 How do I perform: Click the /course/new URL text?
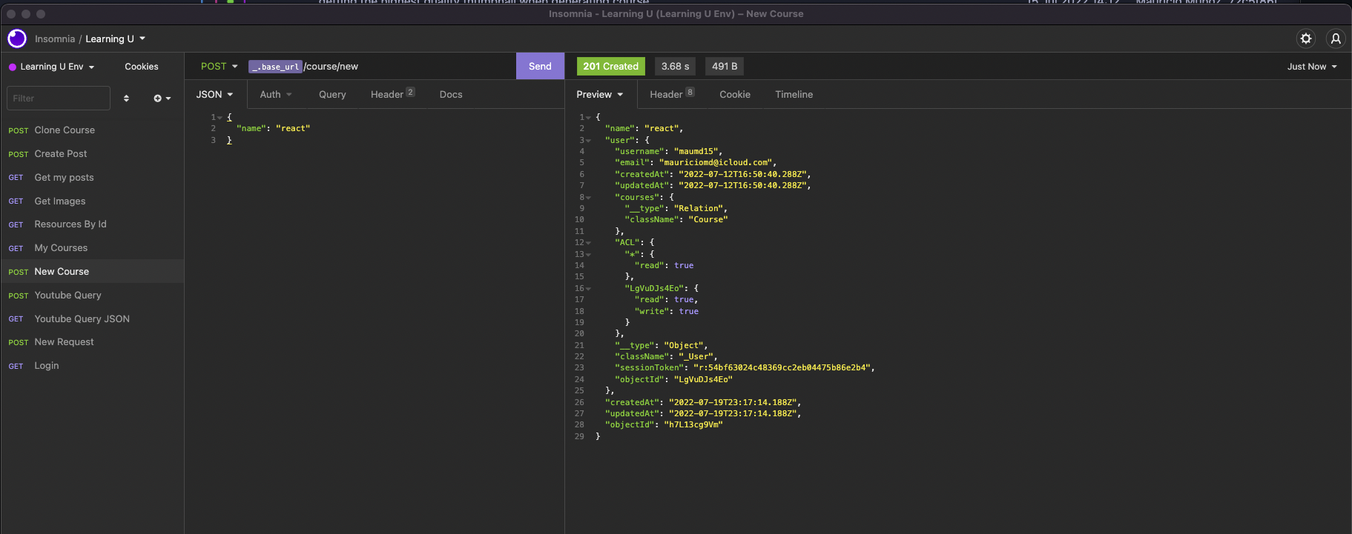[331, 66]
